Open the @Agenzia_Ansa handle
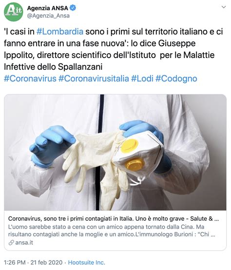The width and height of the screenshot is (231, 270). [48, 16]
